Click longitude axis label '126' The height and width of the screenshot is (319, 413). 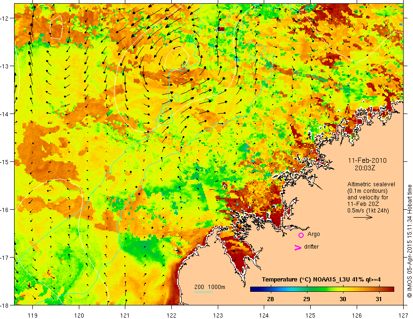click(x=357, y=315)
